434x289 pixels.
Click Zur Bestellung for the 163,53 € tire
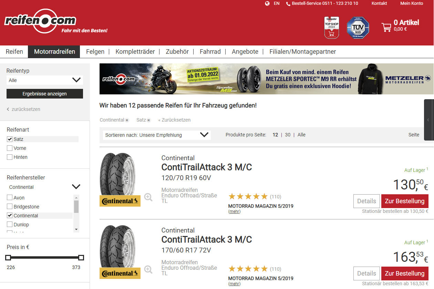[405, 273]
